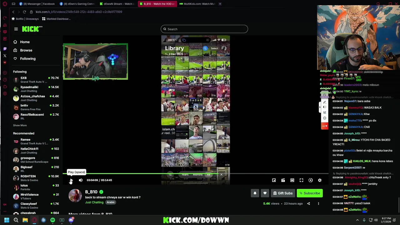
Task: Switch to d0wwN Stream browser tab
Action: (117, 4)
